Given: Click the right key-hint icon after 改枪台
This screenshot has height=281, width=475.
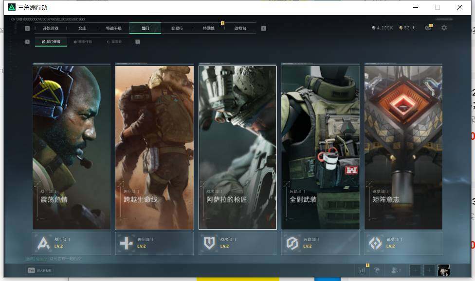Looking at the screenshot, I should coord(264,29).
